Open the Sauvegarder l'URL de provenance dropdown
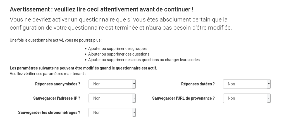This screenshot has height=120, width=282. 247,98
